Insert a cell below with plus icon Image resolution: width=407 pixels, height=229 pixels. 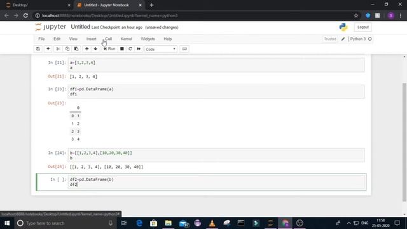pyautogui.click(x=48, y=49)
